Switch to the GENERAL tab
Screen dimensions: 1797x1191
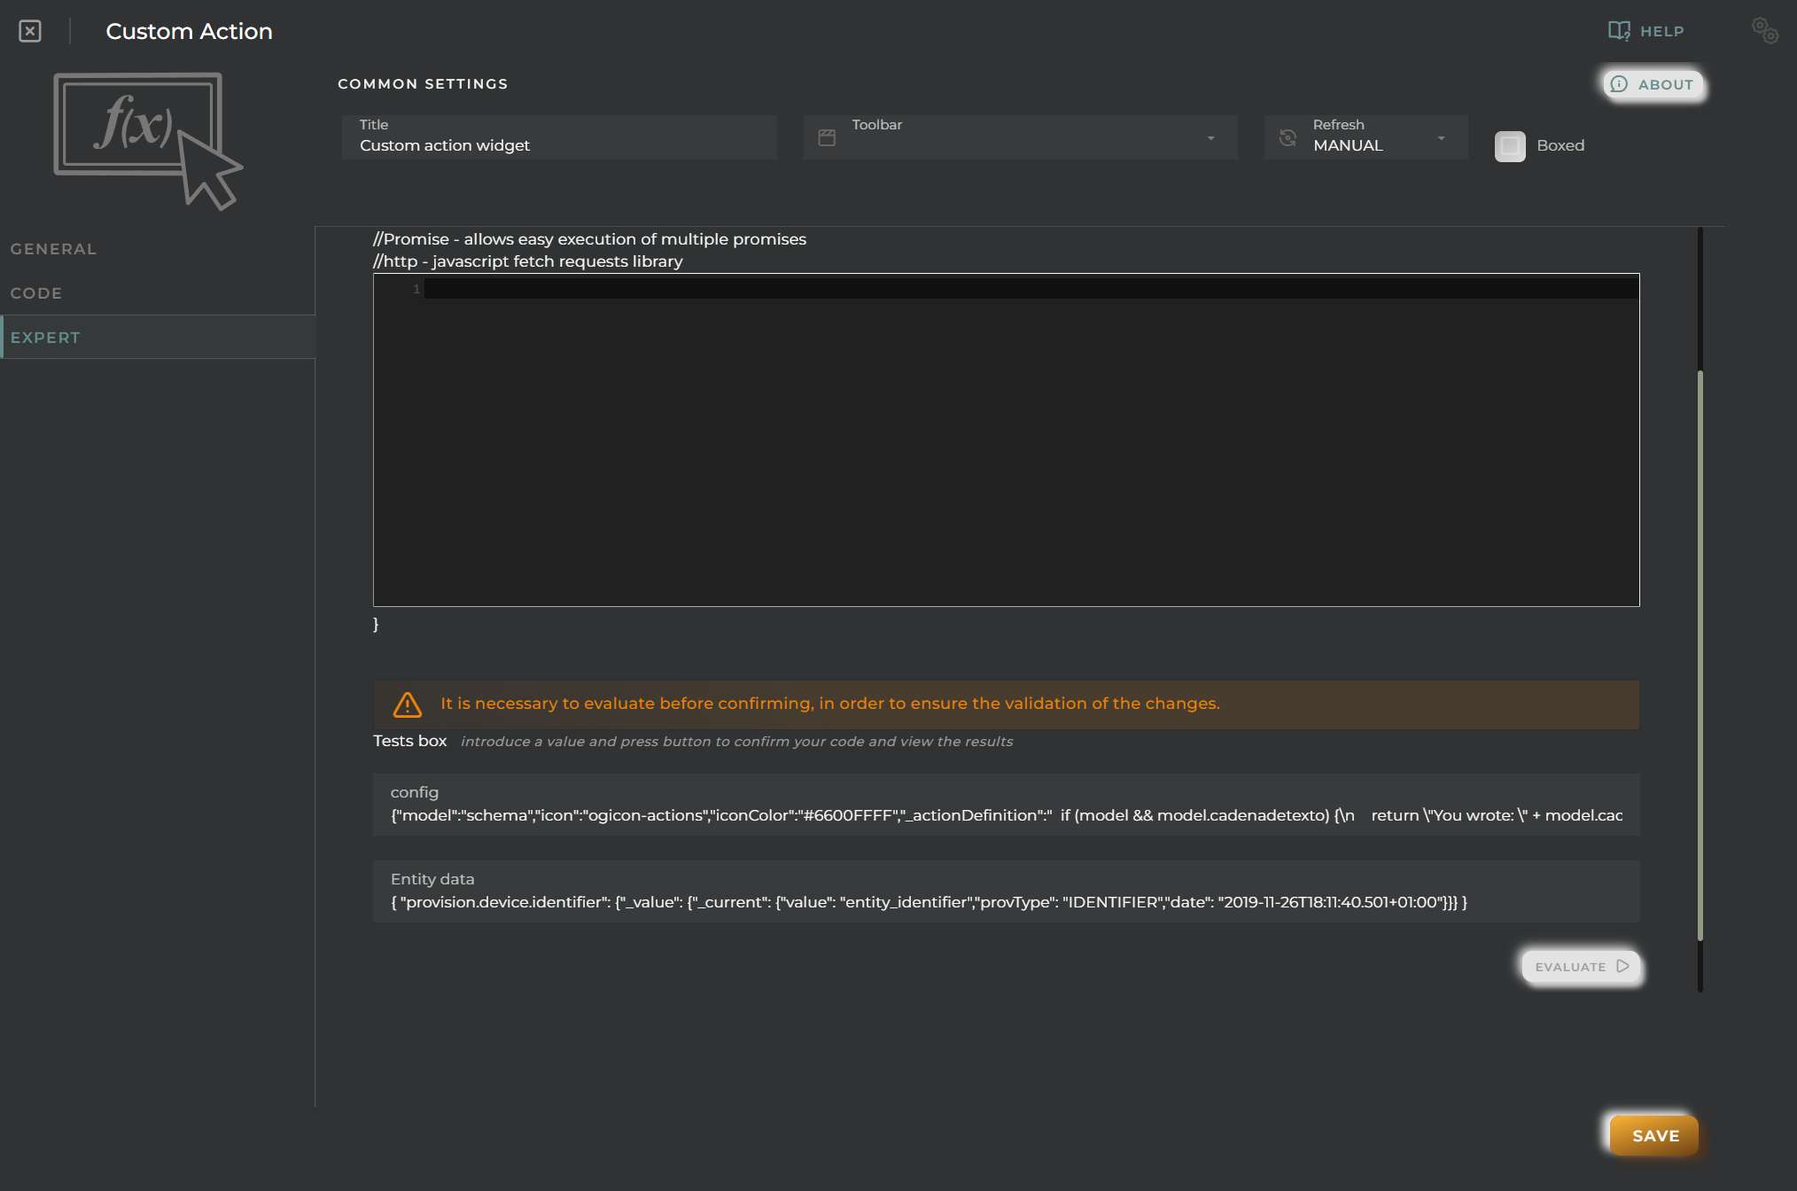[x=53, y=247]
